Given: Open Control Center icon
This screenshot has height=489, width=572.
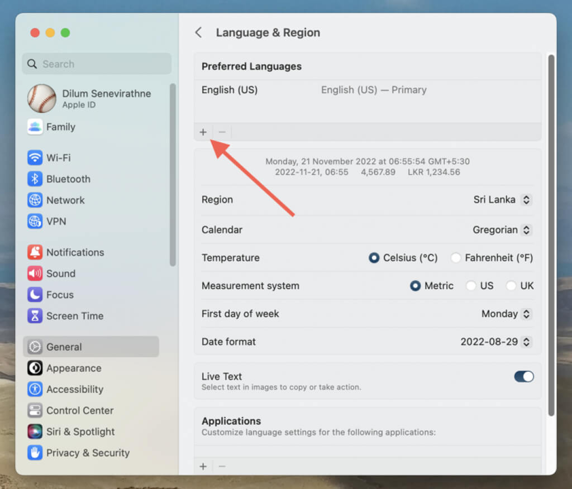Looking at the screenshot, I should 35,410.
